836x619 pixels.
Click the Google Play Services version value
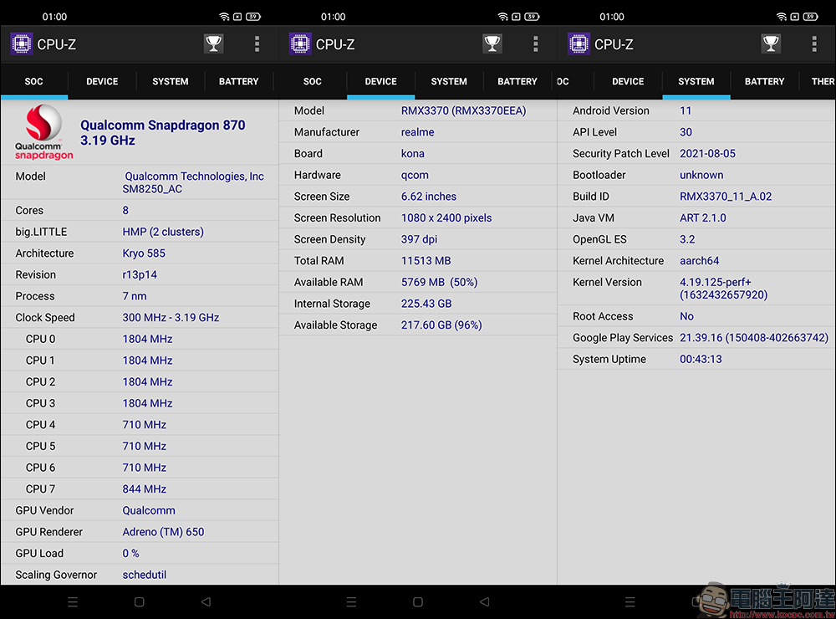[754, 338]
